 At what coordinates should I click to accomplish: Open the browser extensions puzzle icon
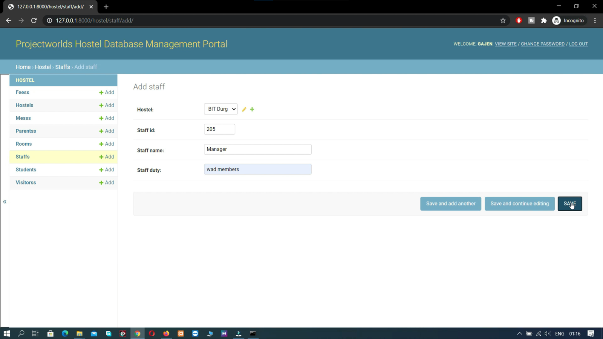coord(543,21)
